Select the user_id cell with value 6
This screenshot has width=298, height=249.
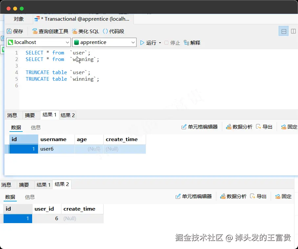(47, 218)
